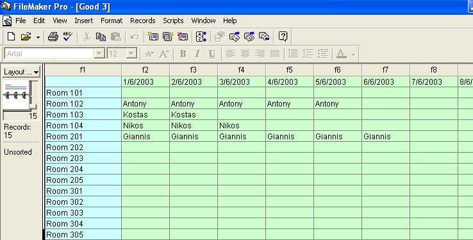Click the f8 column header
Image resolution: width=473 pixels, height=240 pixels.
(434, 70)
